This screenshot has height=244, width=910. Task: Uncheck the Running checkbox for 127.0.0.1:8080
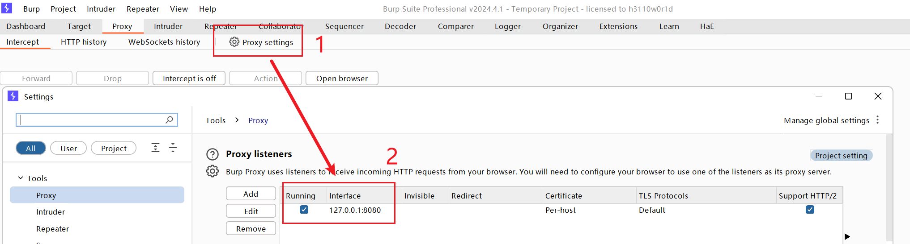point(304,210)
